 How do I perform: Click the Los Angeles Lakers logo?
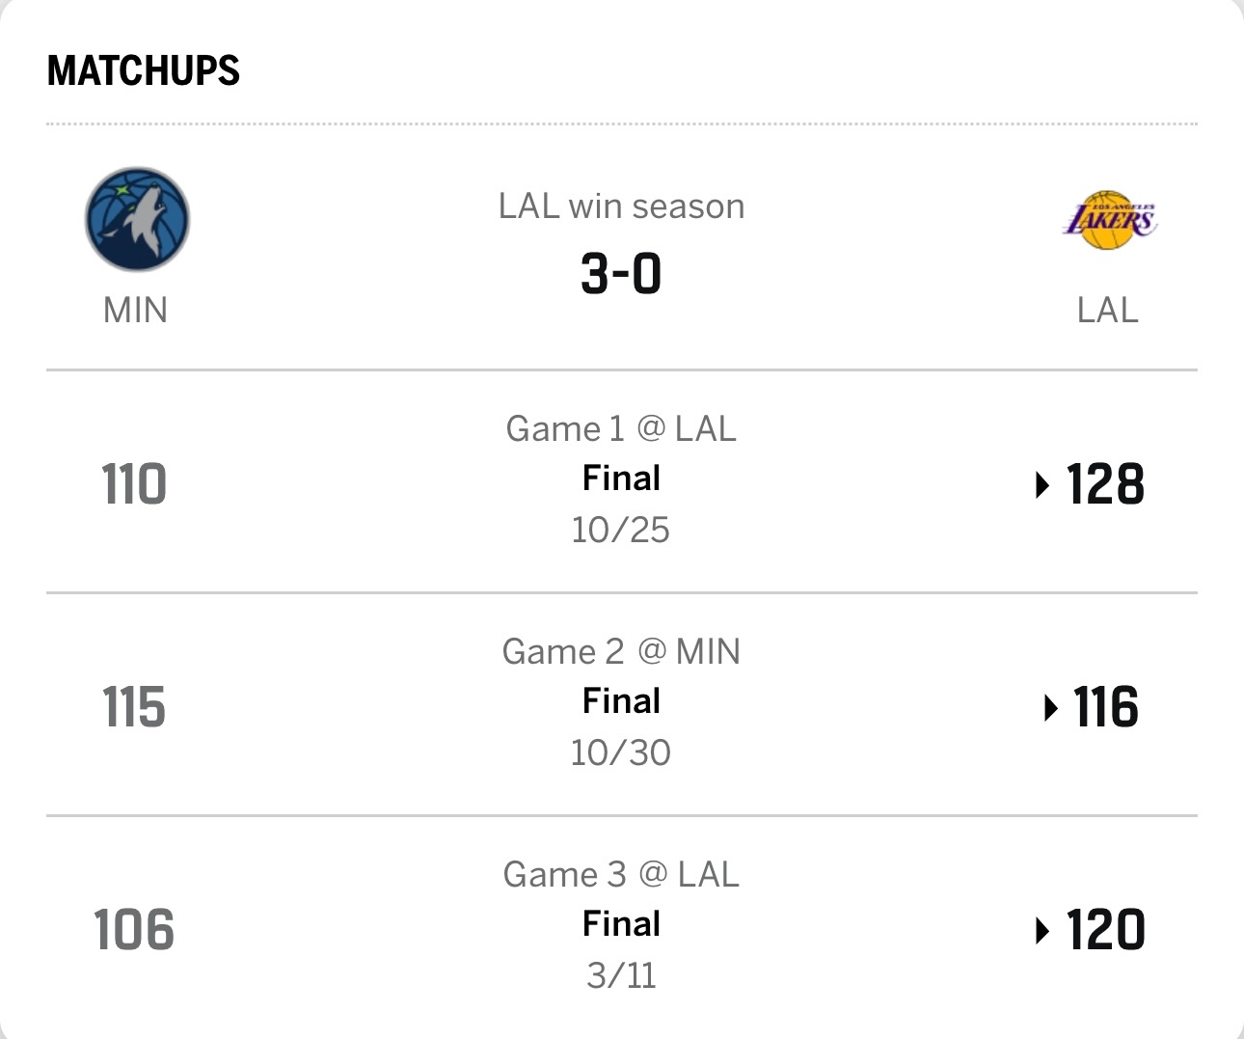(x=1109, y=220)
